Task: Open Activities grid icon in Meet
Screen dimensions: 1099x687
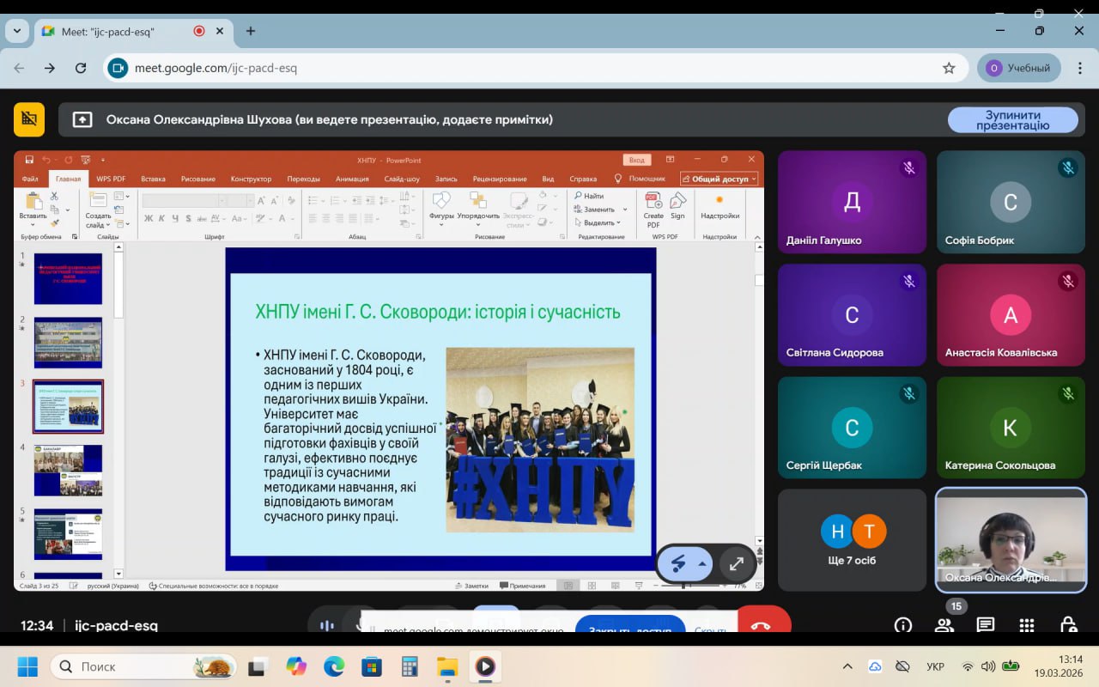Action: [1027, 625]
